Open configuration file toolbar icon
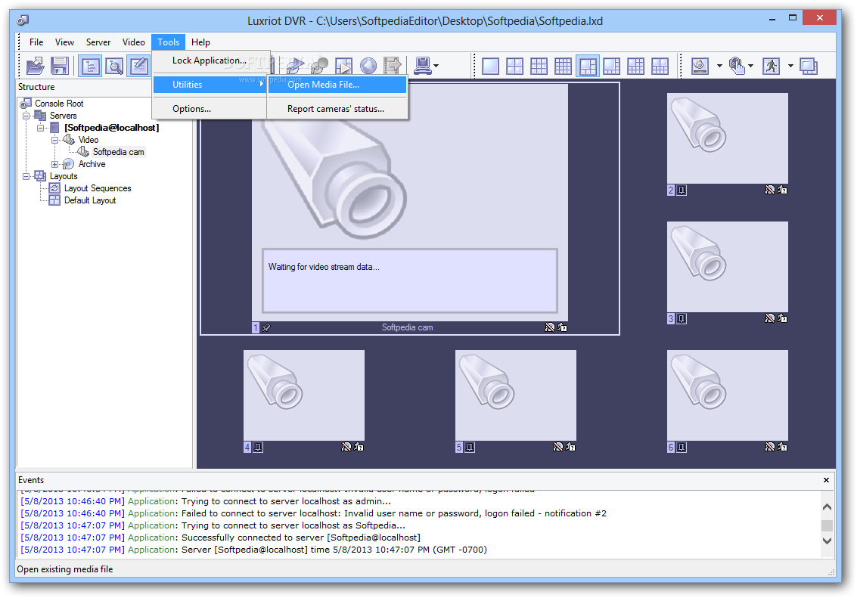 [x=36, y=66]
